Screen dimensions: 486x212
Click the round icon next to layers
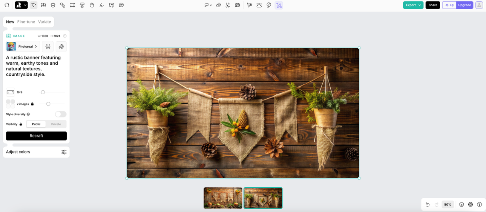point(471,204)
